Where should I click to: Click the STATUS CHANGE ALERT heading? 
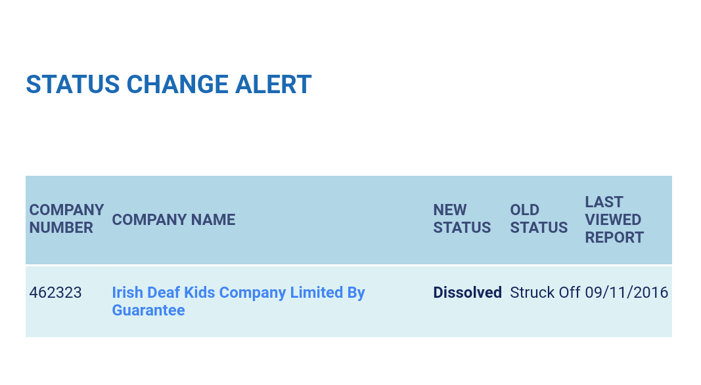coord(169,85)
